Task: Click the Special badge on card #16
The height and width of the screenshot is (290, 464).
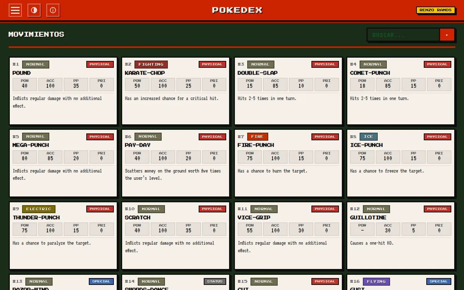Action: 439,282
